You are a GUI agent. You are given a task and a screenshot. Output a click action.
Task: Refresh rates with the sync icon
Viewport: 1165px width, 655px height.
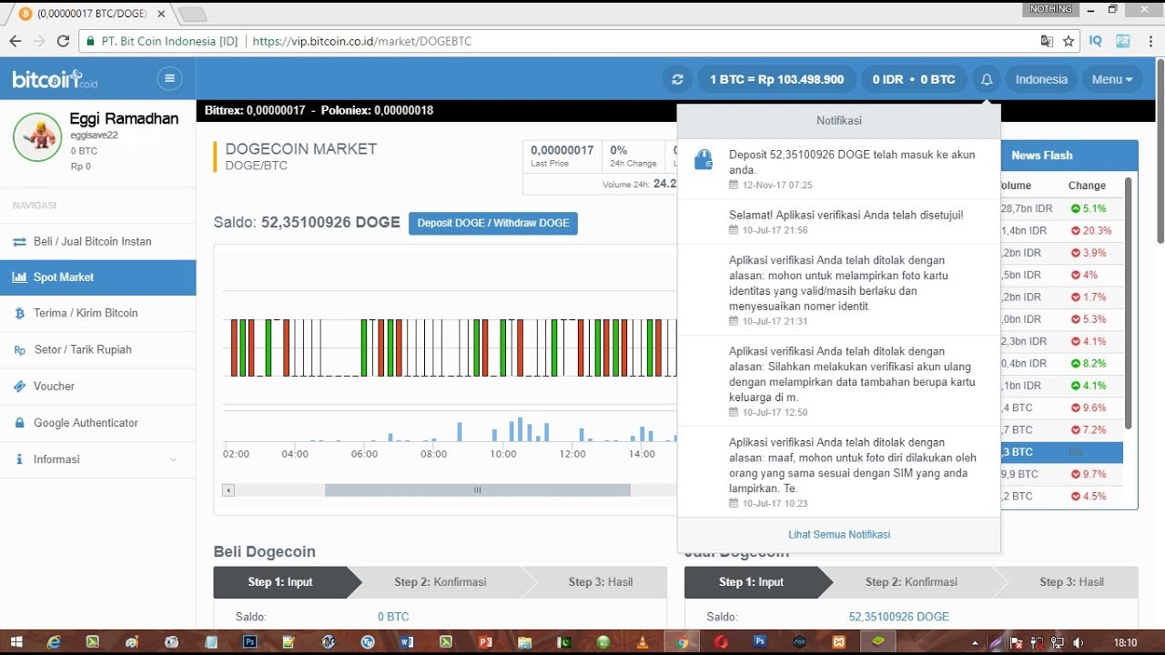click(677, 79)
